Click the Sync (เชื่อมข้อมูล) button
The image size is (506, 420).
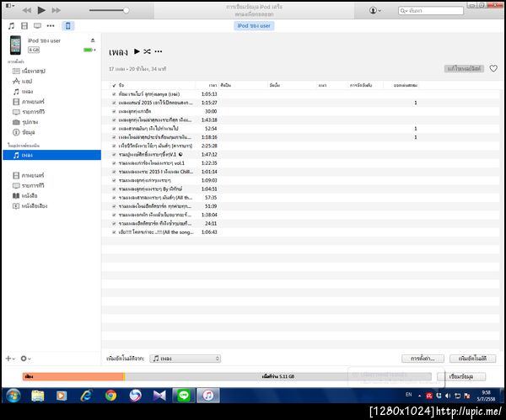(x=461, y=376)
